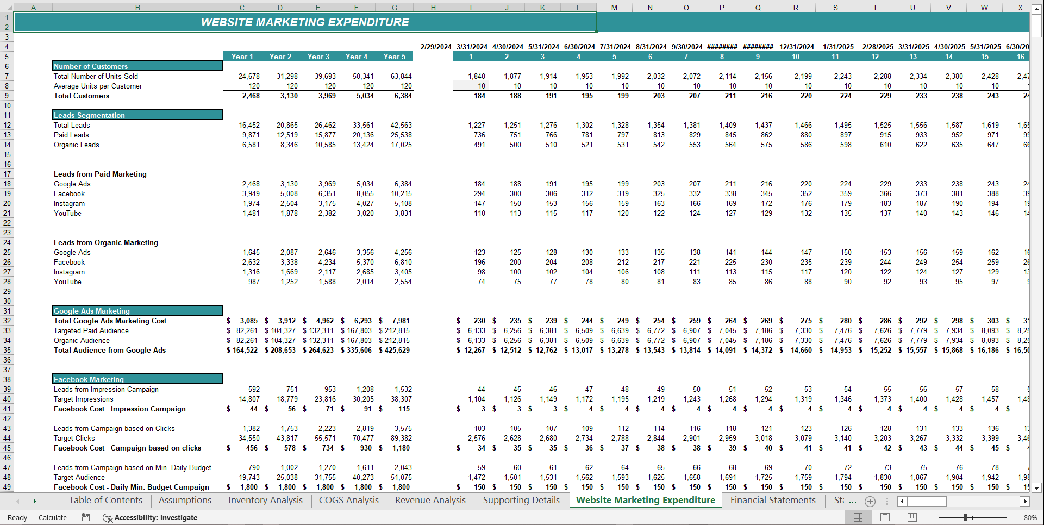The width and height of the screenshot is (1044, 525).
Task: Open the Revenue Analysis sheet tab
Action: (x=429, y=500)
